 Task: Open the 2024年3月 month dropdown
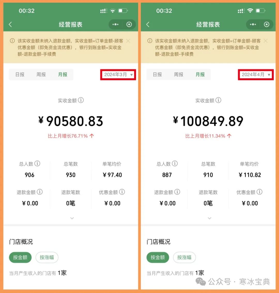[118, 74]
